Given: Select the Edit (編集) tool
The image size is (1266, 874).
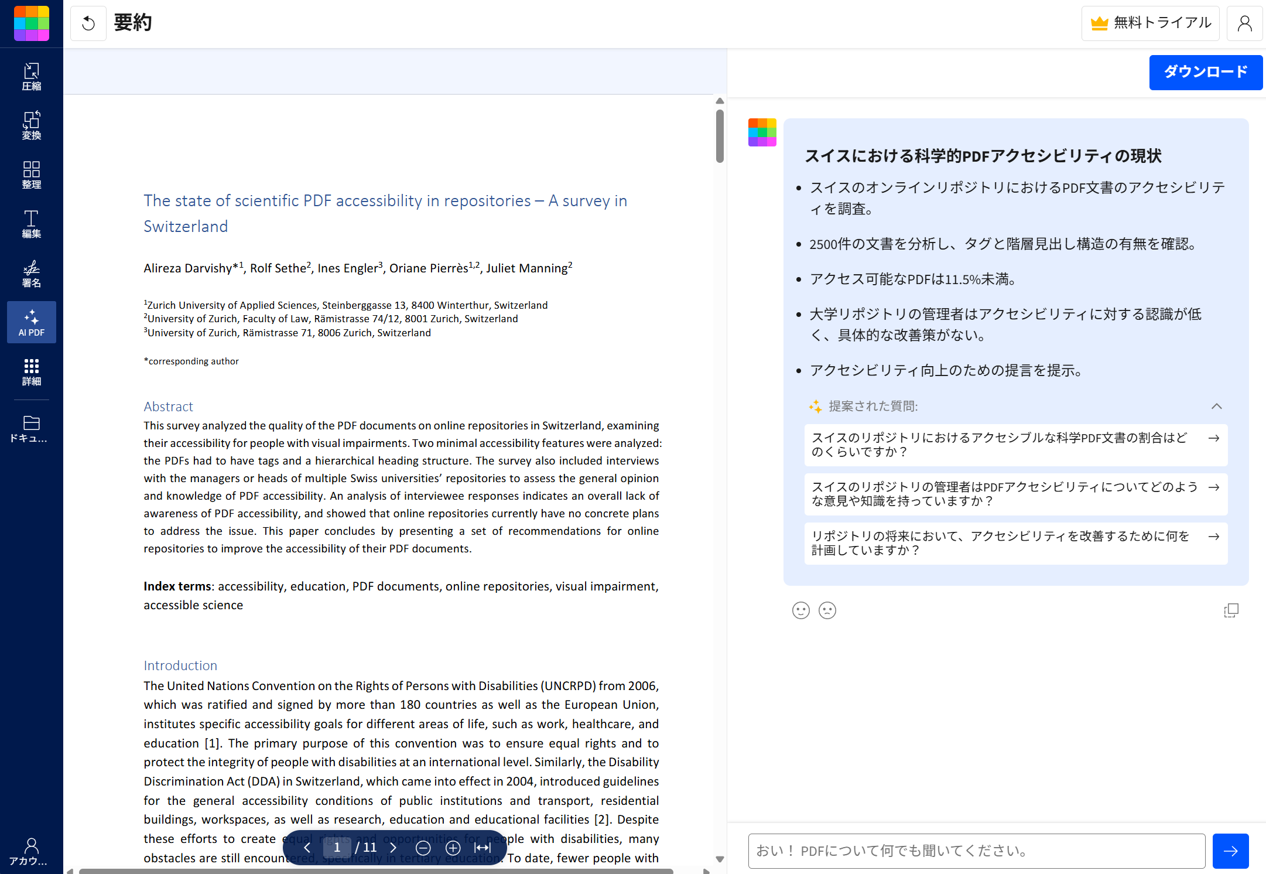Looking at the screenshot, I should click(x=32, y=224).
